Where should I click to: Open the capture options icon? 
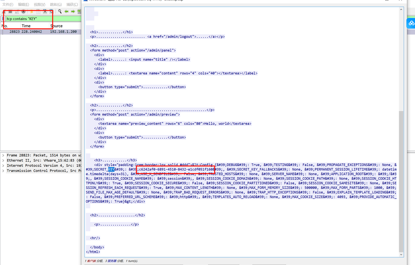click(x=23, y=12)
